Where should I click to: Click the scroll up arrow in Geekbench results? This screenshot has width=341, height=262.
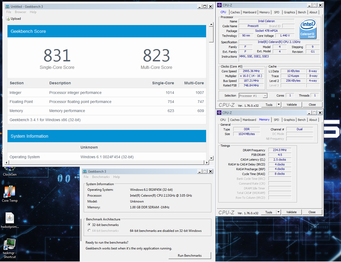(x=211, y=25)
